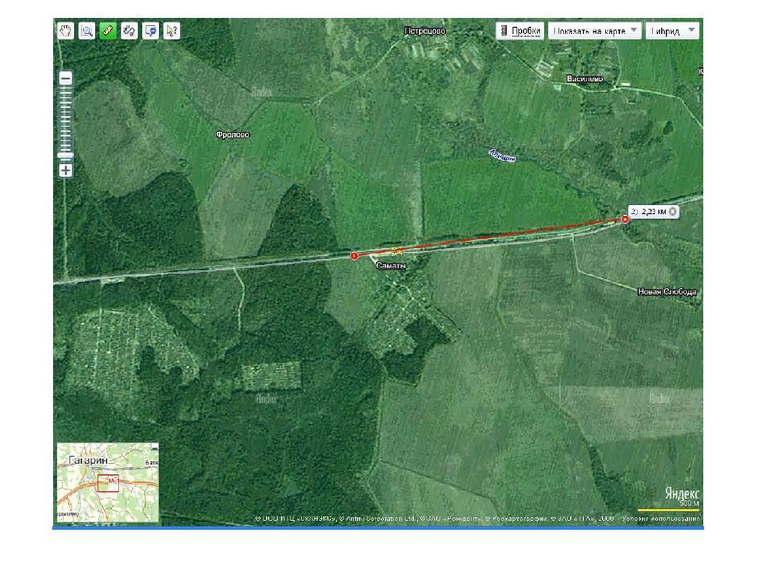Select the hand pan tool
The image size is (781, 568).
pos(65,31)
